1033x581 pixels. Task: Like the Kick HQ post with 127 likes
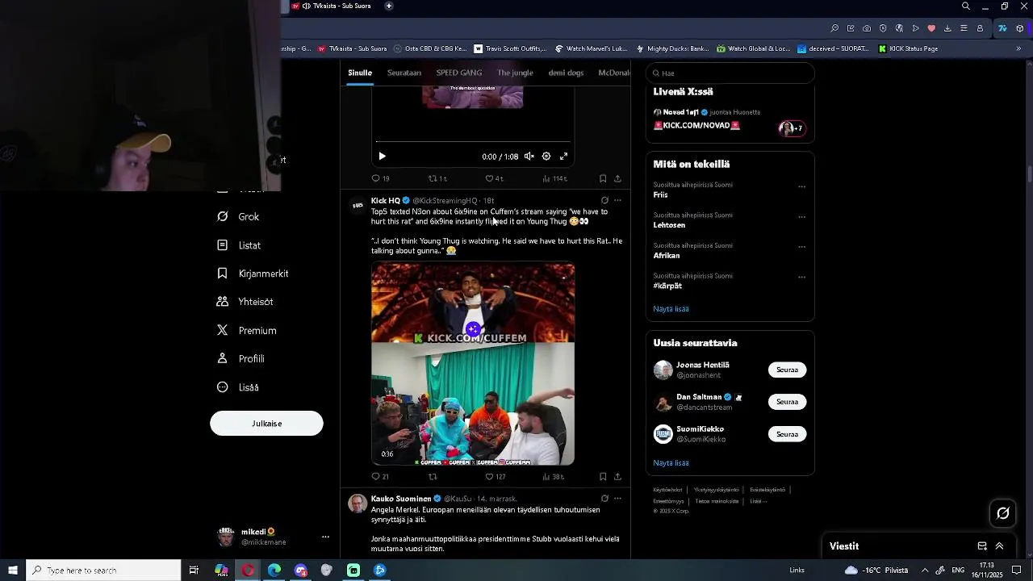[x=495, y=477]
